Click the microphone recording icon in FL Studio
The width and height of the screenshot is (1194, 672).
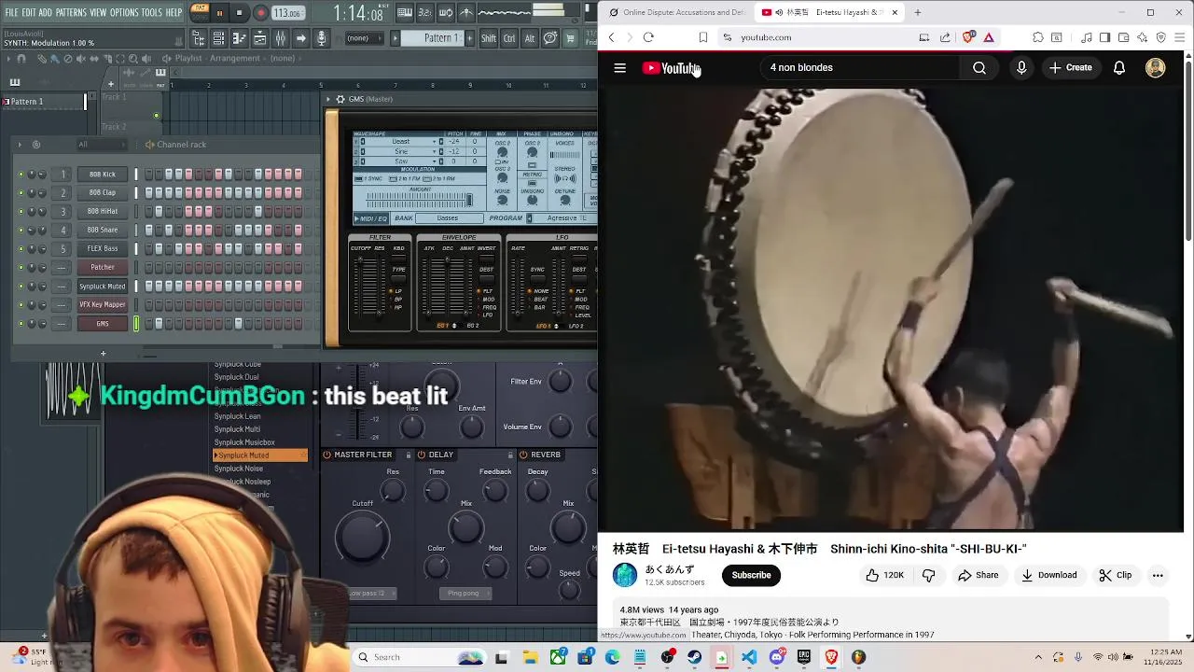point(321,38)
